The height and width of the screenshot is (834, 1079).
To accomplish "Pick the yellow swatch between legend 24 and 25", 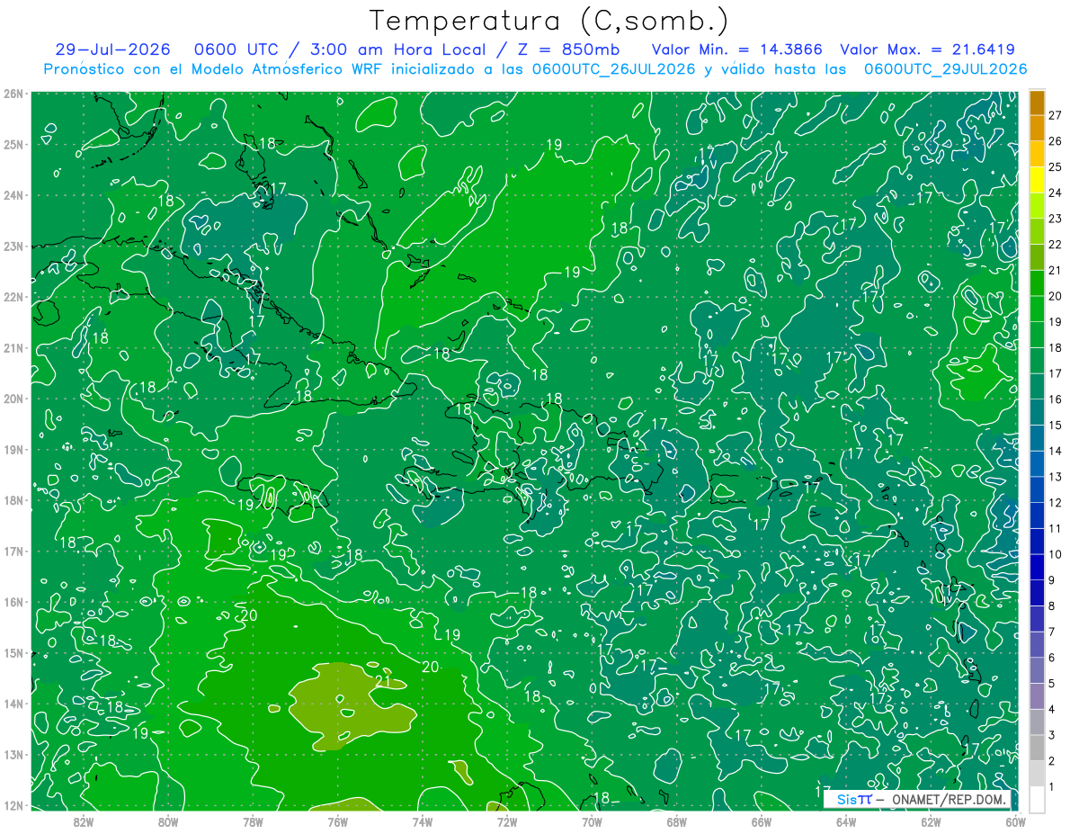I will click(1037, 180).
